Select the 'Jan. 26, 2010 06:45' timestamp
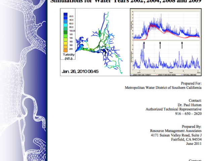 80,71
